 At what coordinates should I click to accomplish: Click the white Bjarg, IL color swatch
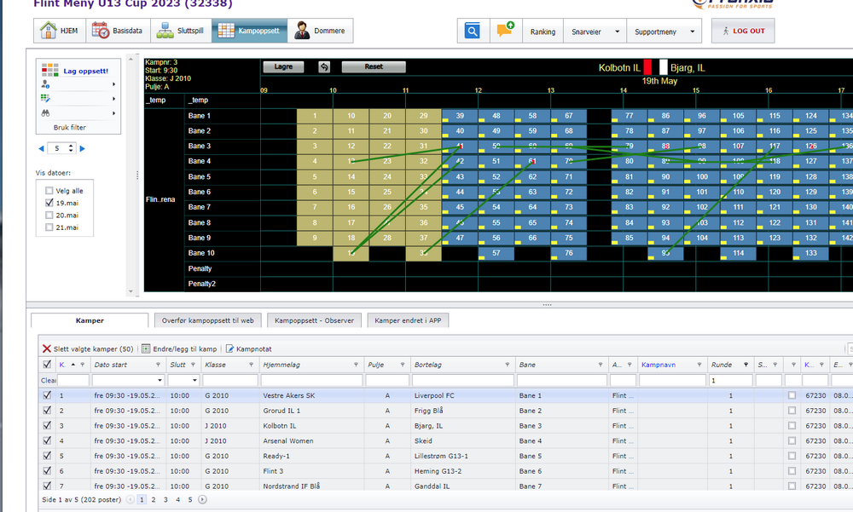pyautogui.click(x=663, y=66)
